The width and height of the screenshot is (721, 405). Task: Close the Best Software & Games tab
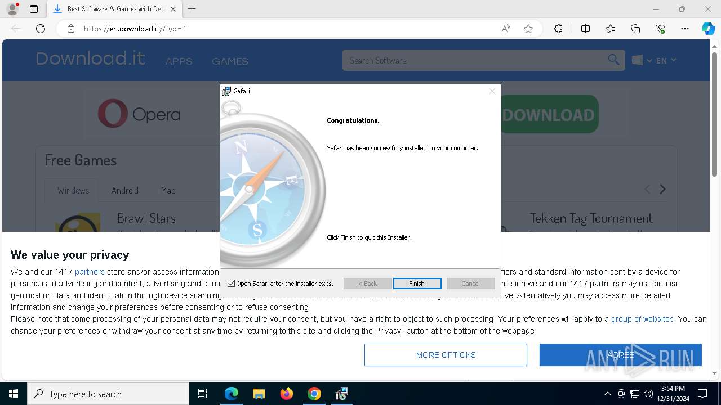tap(173, 9)
